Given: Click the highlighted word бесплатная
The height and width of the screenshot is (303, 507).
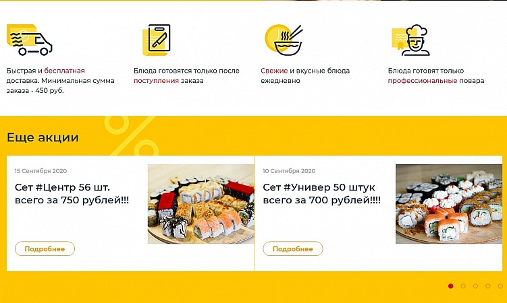Looking at the screenshot, I should pyautogui.click(x=64, y=71).
